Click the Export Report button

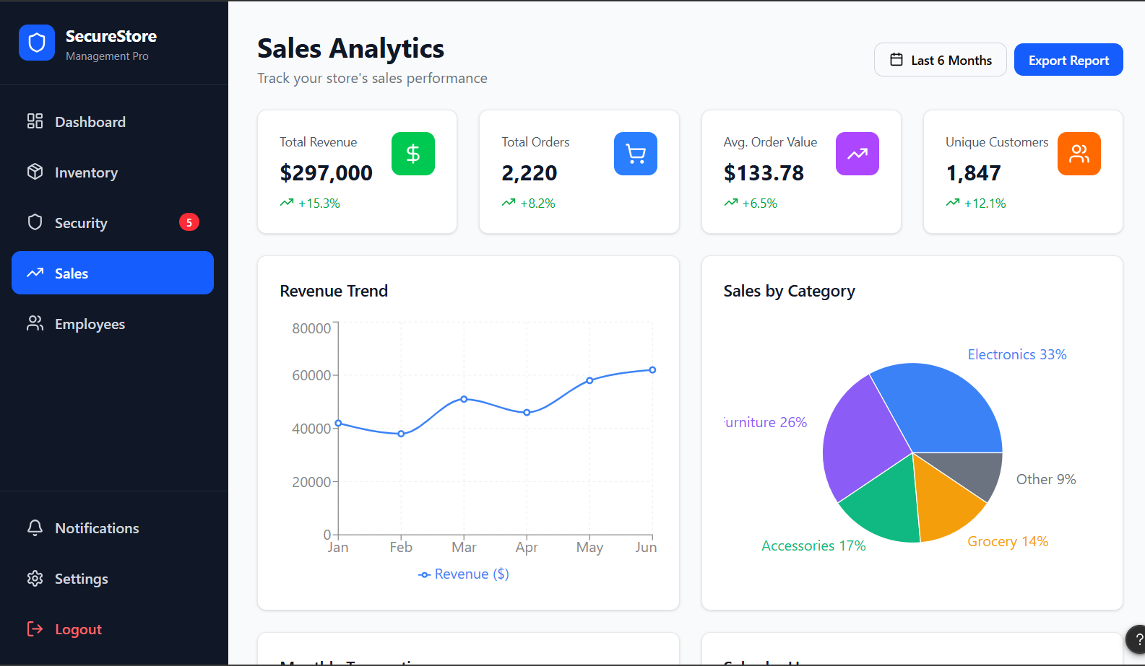coord(1068,60)
